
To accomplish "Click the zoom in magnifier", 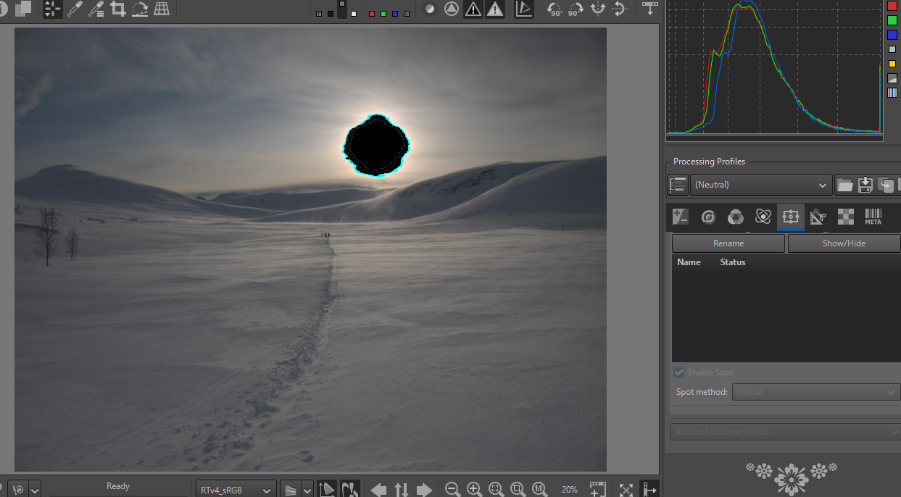I will [x=474, y=489].
